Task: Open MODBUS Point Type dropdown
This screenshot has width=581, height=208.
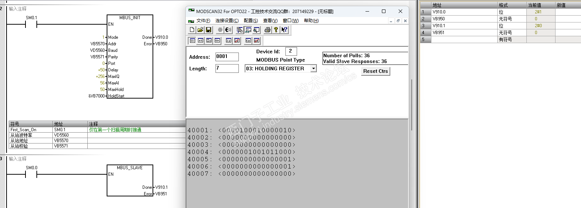Action: pyautogui.click(x=313, y=68)
